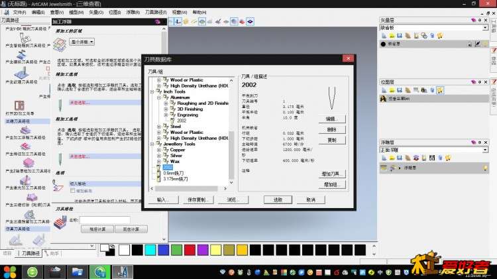Screen dimensions: 497x279
Task: Switch to the 项目 bottom tab
Action: tap(7, 253)
